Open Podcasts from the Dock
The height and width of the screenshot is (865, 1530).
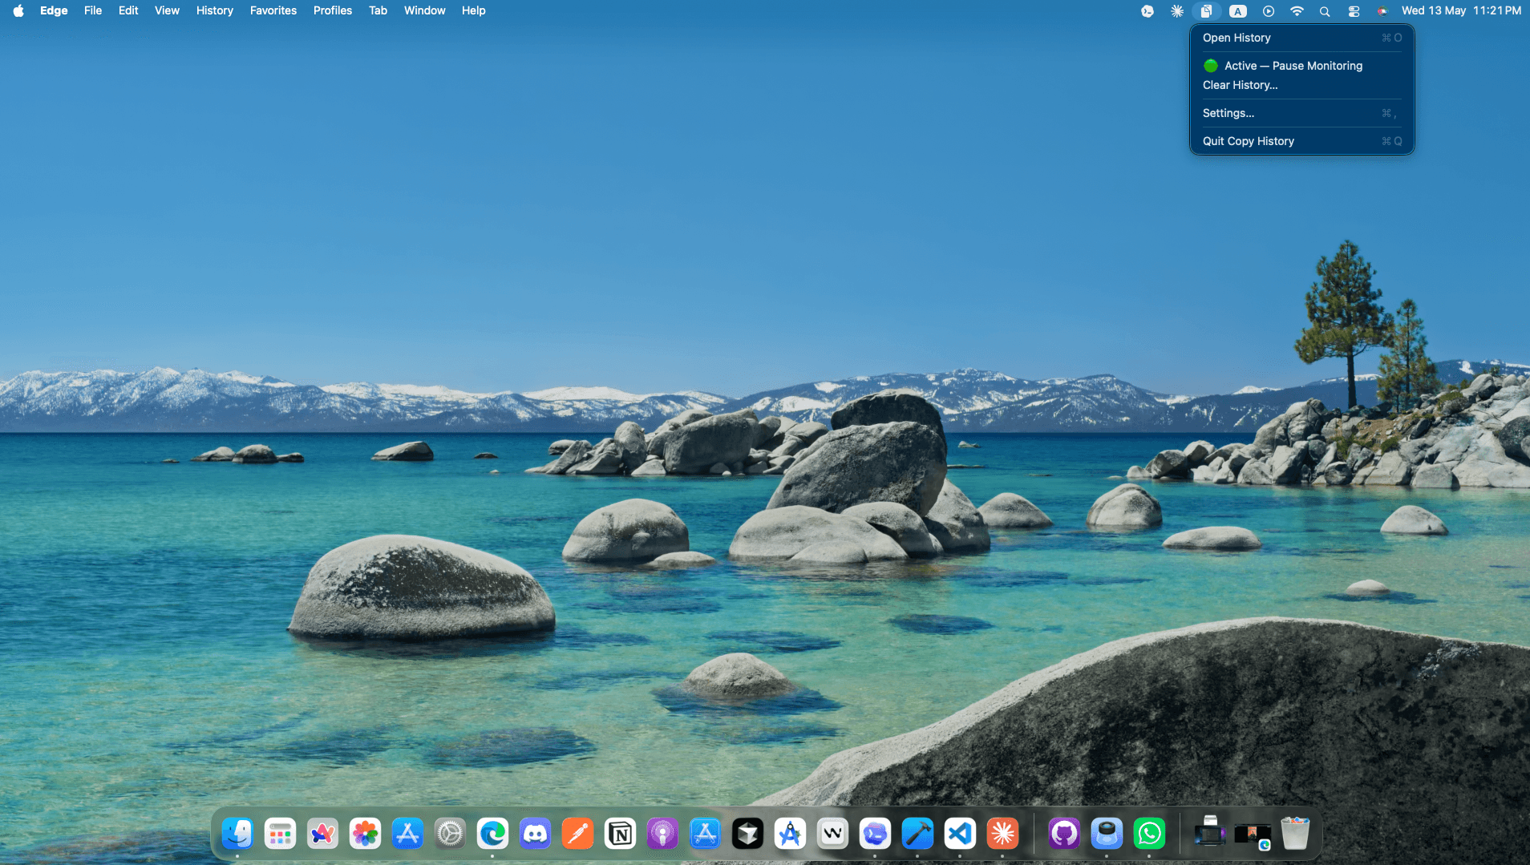tap(662, 834)
